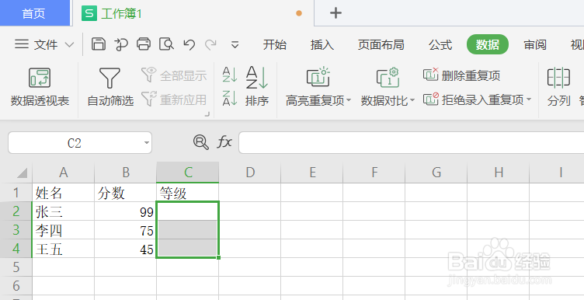584x300 pixels.
Task: Open the filter group dialog launcher
Action: 207,114
